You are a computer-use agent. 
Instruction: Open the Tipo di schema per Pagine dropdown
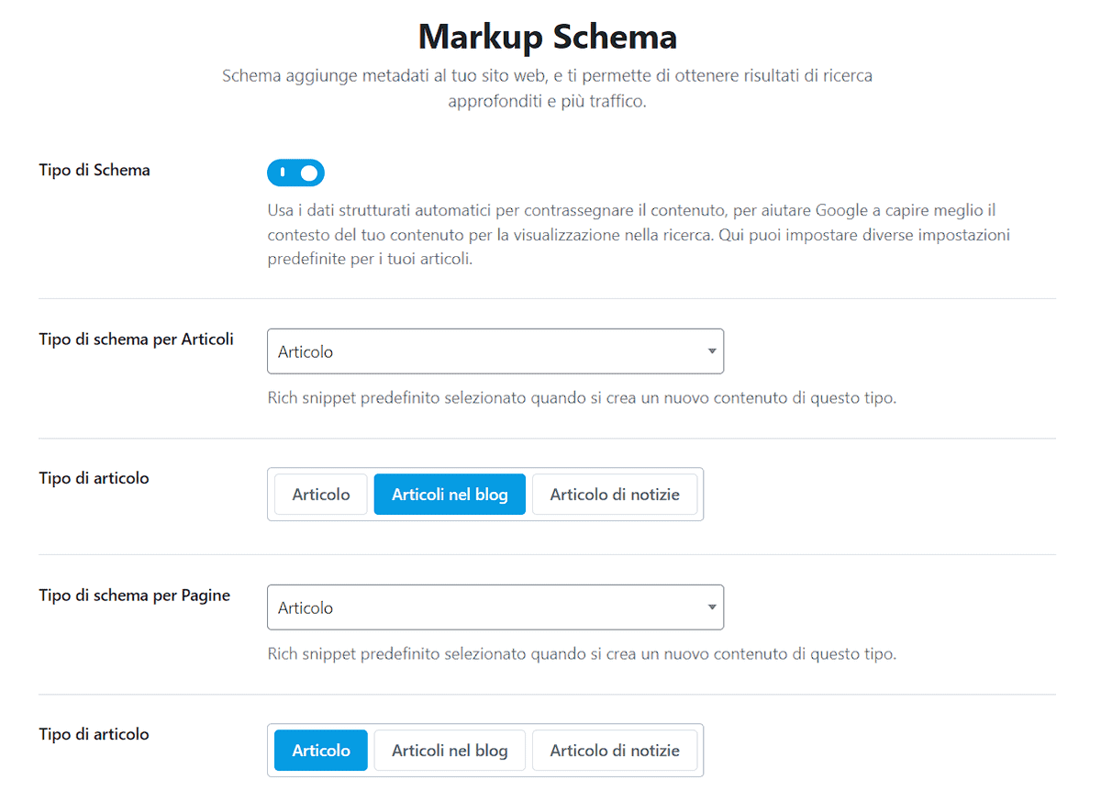(495, 607)
